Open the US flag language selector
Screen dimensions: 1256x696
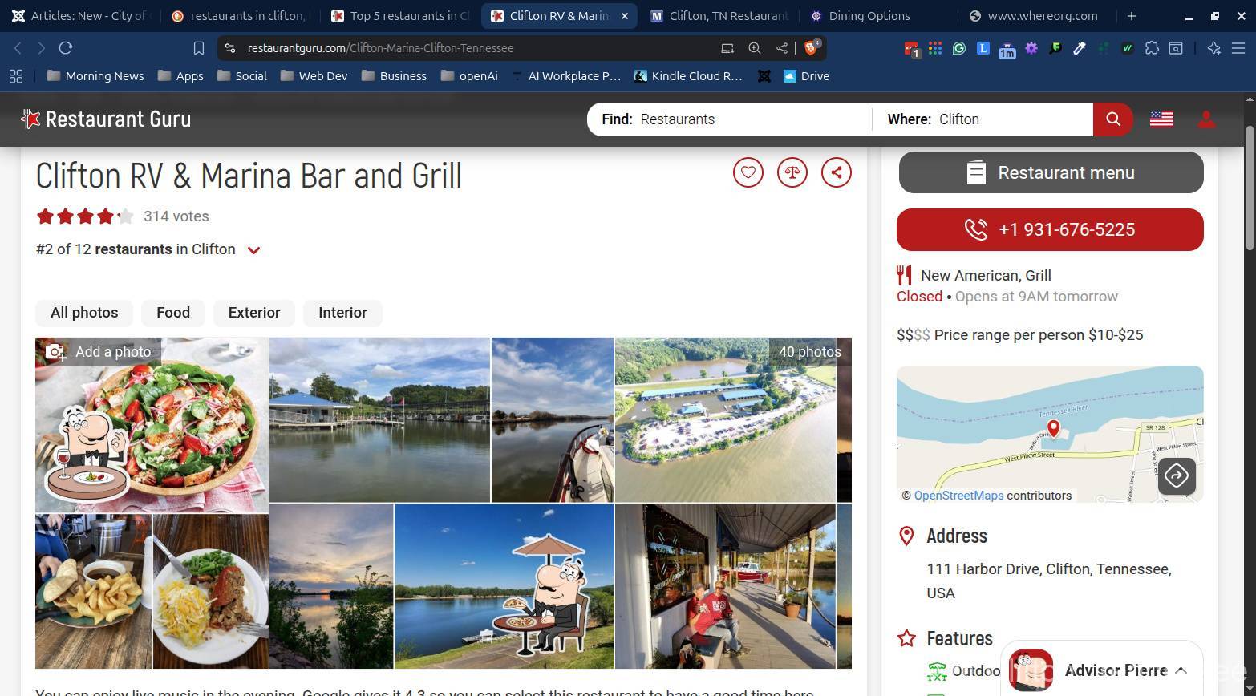1161,119
